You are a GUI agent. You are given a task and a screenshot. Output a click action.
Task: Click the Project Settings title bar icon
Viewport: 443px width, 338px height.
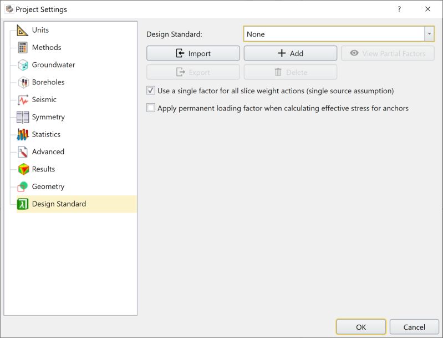point(9,9)
